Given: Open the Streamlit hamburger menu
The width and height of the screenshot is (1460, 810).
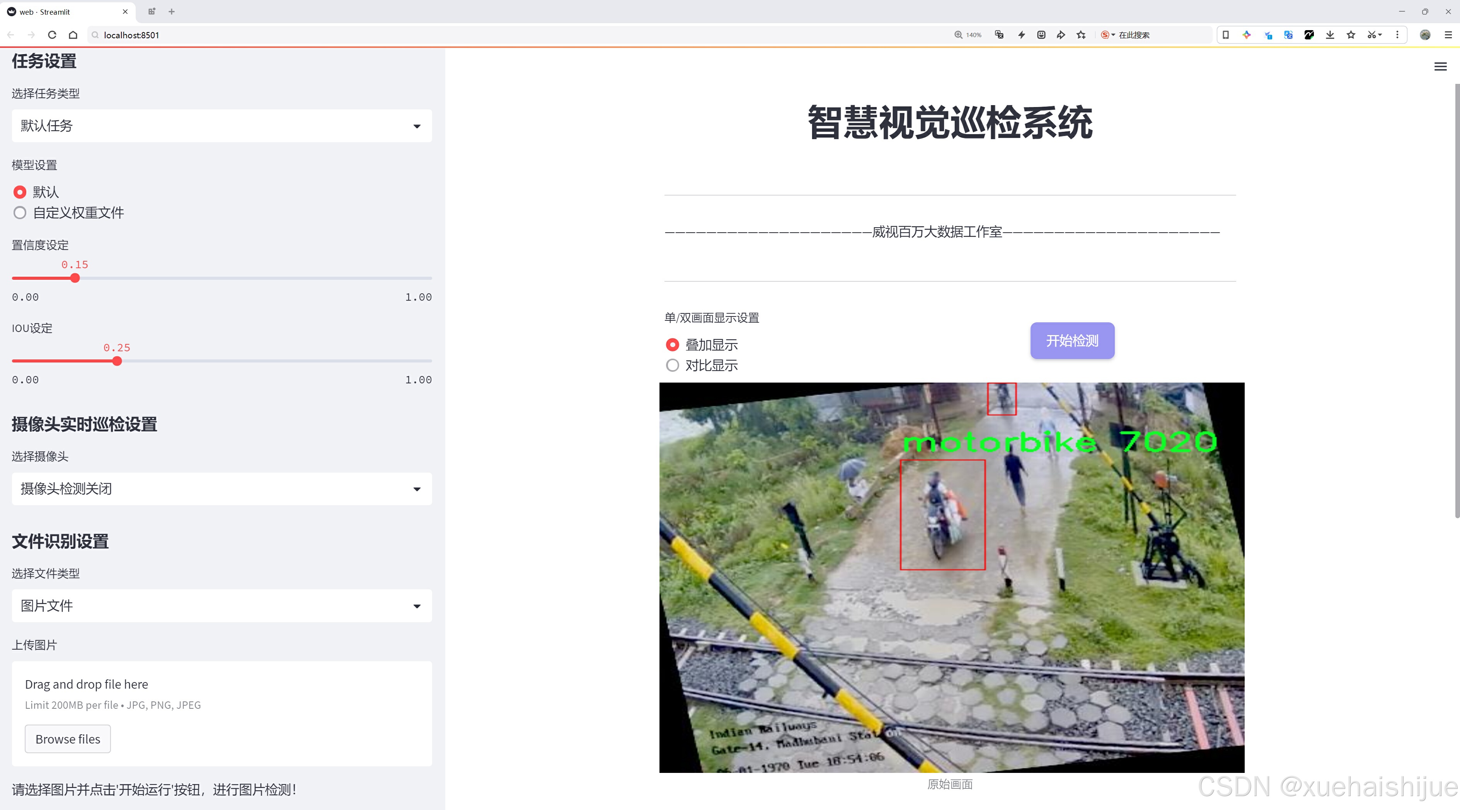Looking at the screenshot, I should point(1440,67).
